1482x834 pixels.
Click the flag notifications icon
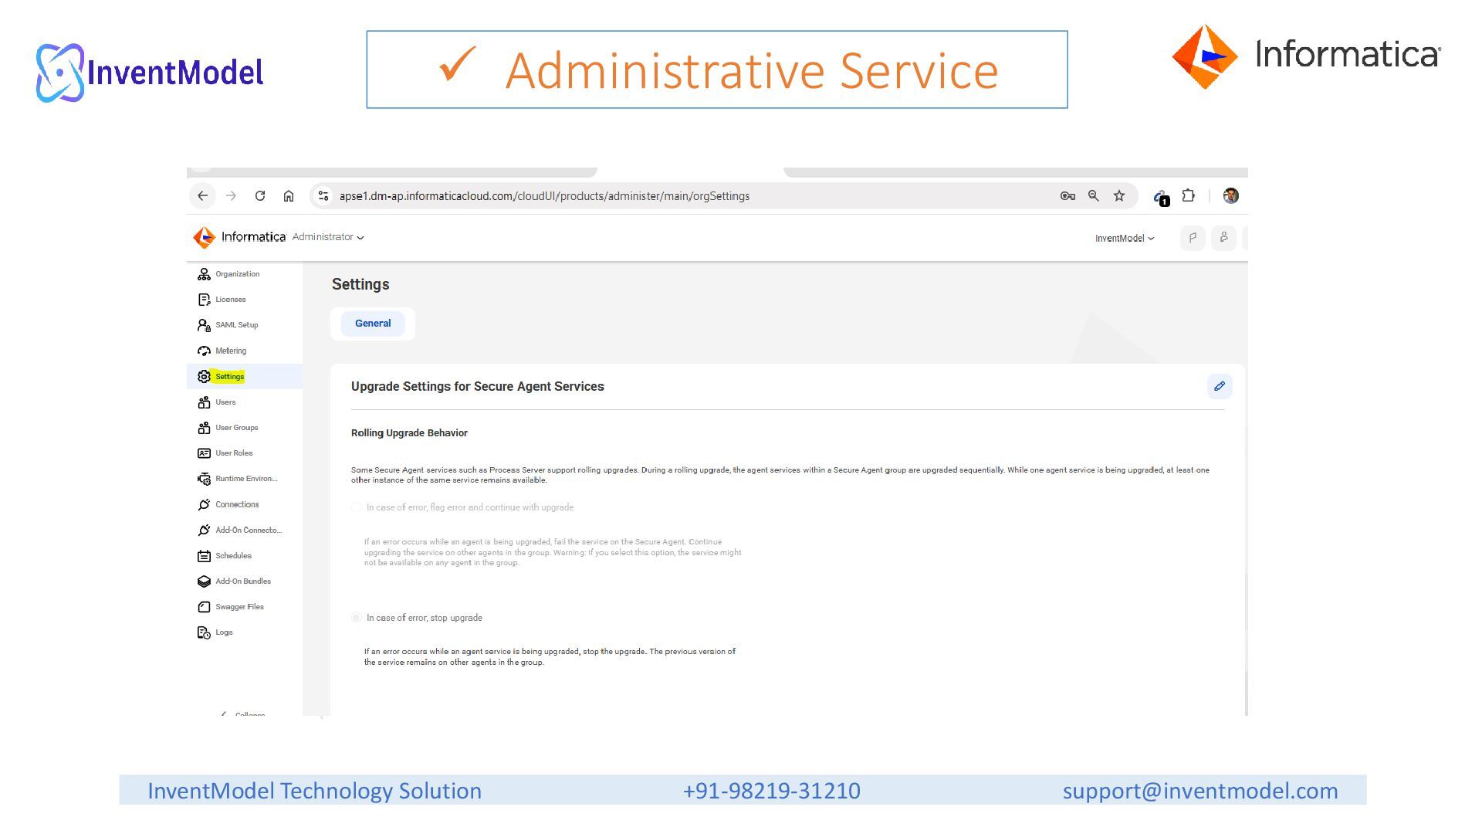click(1193, 238)
